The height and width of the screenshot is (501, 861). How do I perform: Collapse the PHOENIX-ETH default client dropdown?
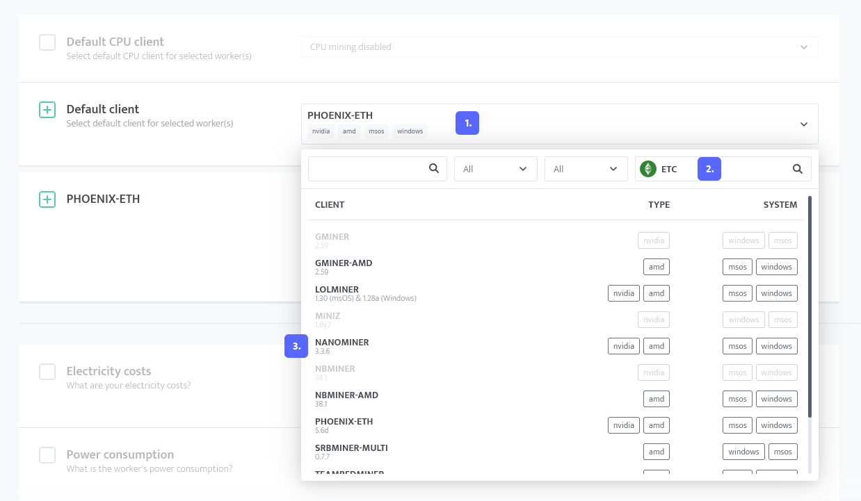pyautogui.click(x=560, y=124)
